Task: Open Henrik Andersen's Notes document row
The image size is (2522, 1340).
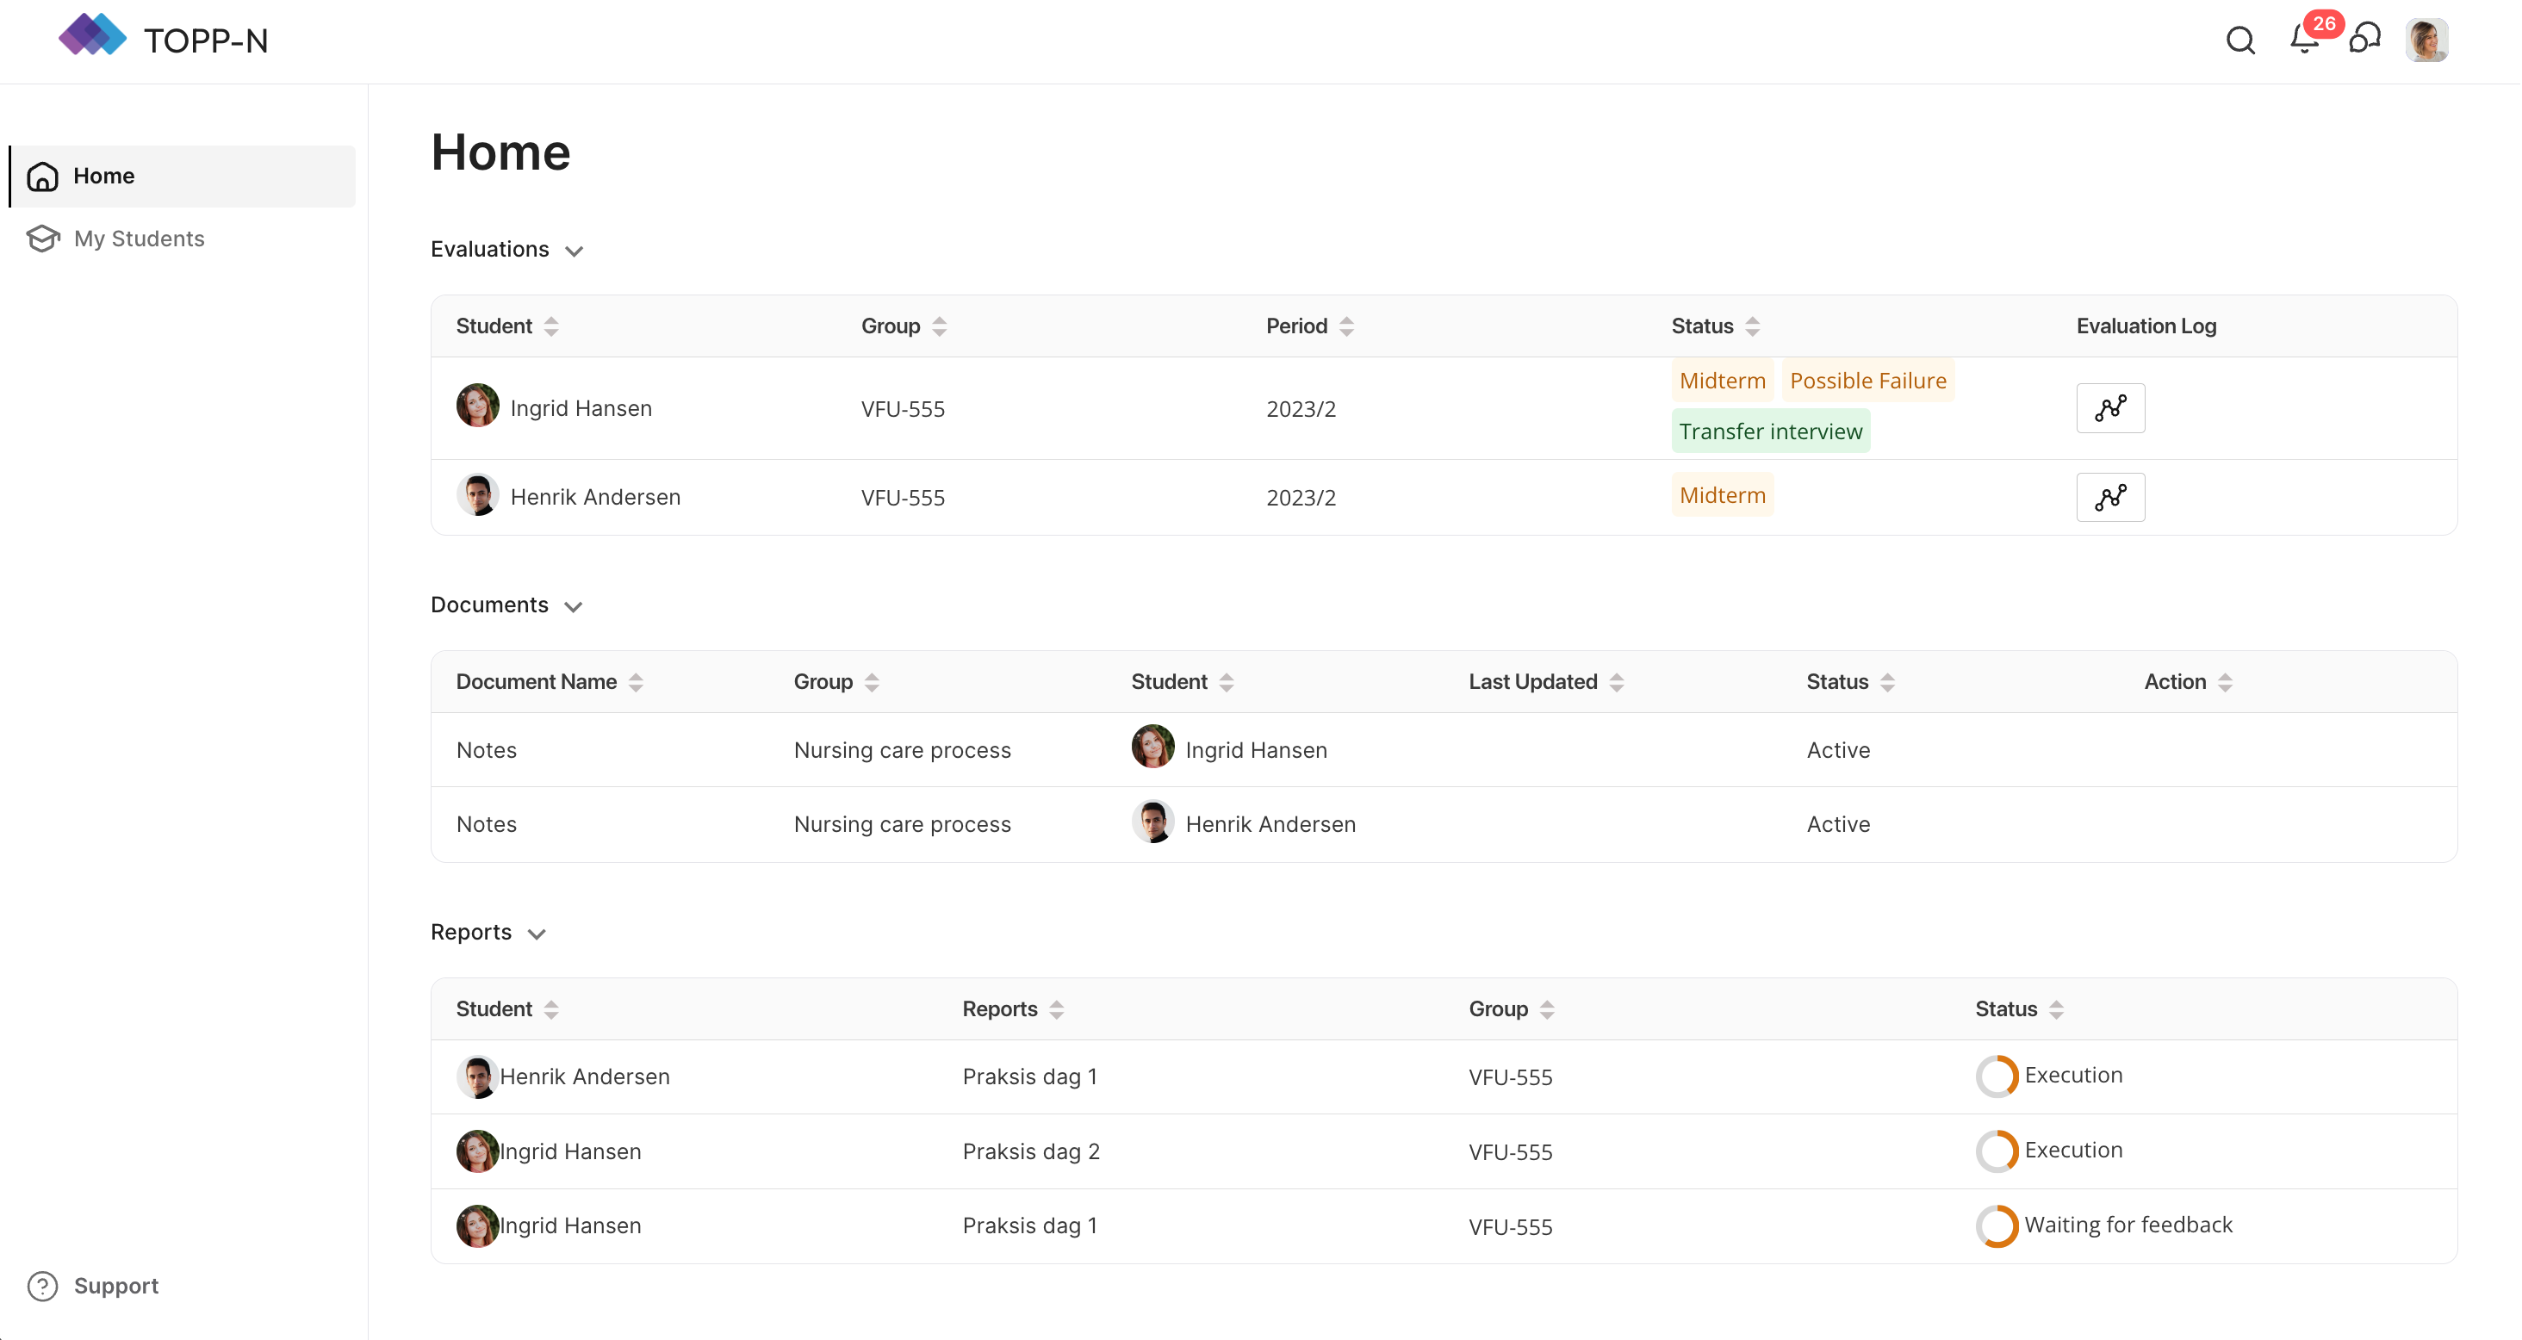Action: click(x=487, y=824)
